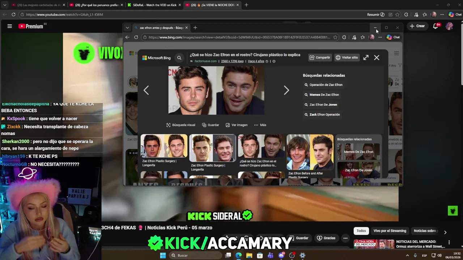Click Guardar under the image
The width and height of the screenshot is (463, 260).
211,125
